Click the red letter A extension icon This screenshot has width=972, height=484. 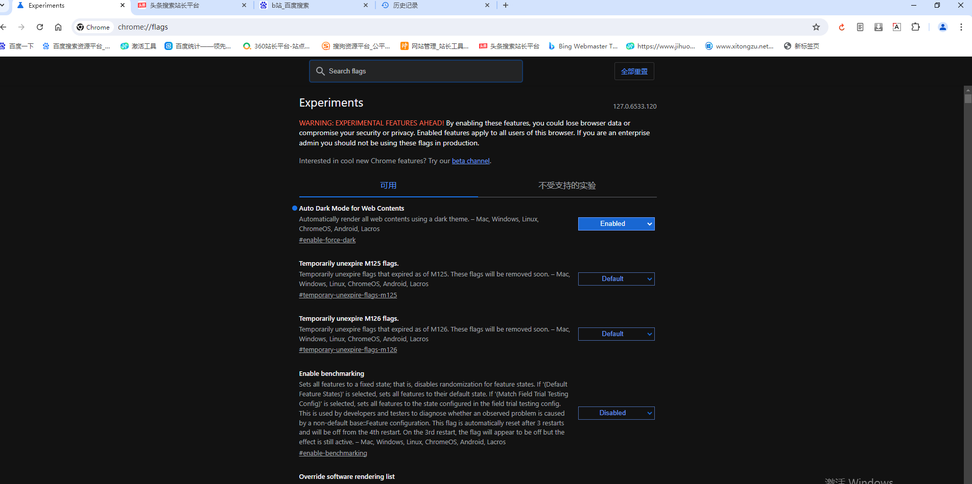tap(897, 27)
